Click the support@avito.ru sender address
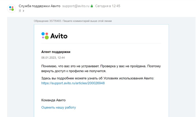Image resolution: width=196 pixels, height=117 pixels. point(75,6)
